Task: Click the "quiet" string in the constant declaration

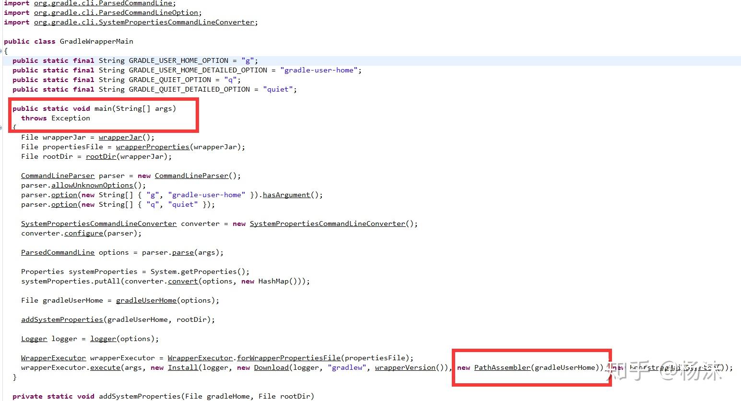Action: coord(278,89)
